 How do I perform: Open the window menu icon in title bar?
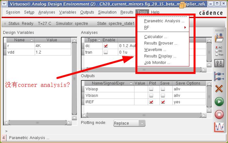point(4,4)
